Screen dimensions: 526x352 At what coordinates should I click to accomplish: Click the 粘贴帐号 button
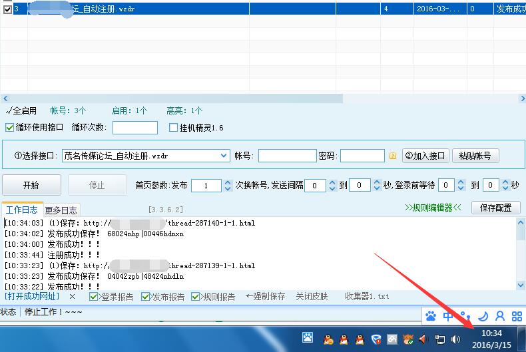pyautogui.click(x=475, y=156)
